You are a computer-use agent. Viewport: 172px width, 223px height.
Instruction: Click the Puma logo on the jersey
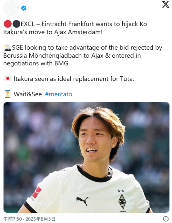82,201
